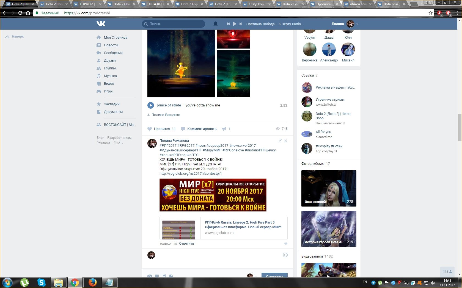
Task: Open member Вероника avatar
Action: (x=310, y=50)
